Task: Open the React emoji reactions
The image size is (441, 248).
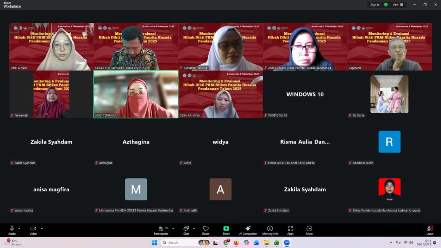Action: click(x=205, y=230)
